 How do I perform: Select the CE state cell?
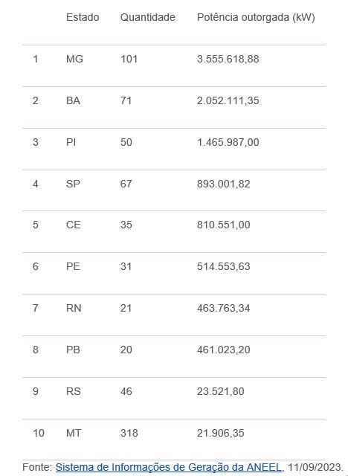(74, 225)
